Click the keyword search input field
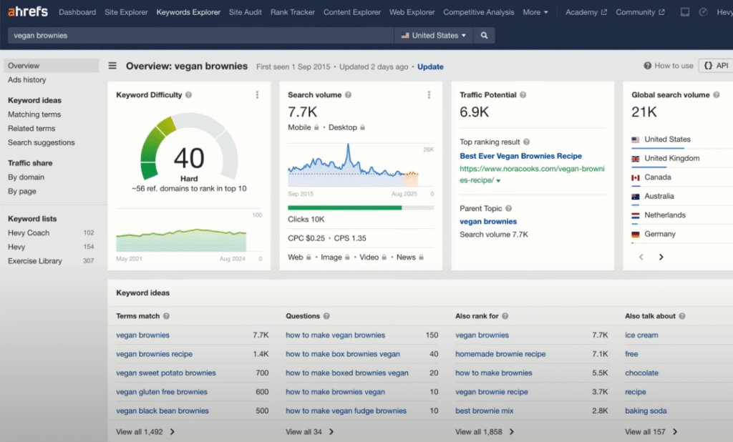Viewport: 733px width, 442px height. coord(201,36)
